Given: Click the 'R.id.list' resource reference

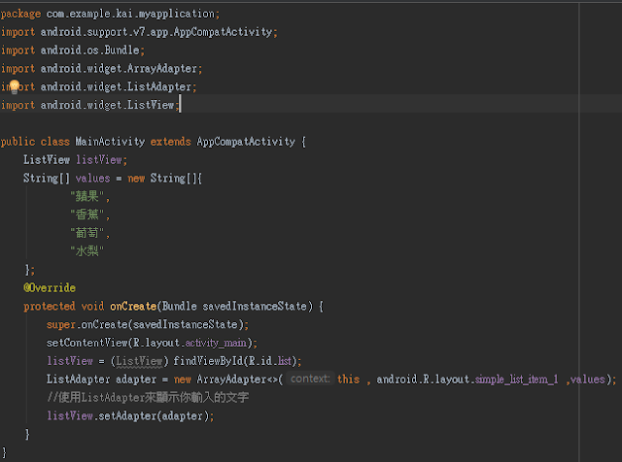Looking at the screenshot, I should coord(270,361).
